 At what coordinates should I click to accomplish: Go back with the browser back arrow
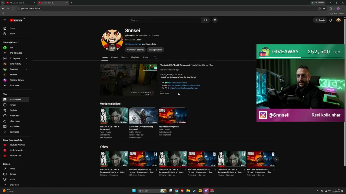tap(3, 8)
